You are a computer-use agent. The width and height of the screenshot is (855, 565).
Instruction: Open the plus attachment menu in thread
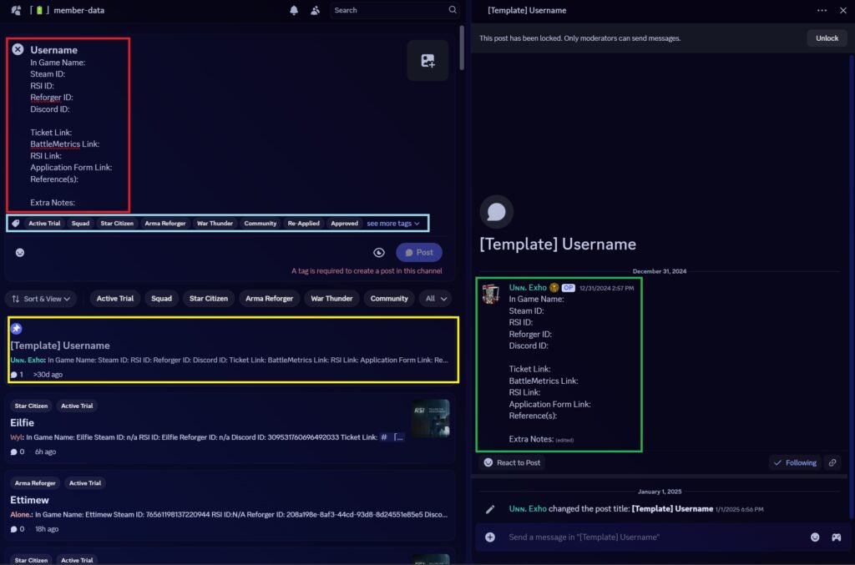click(x=490, y=537)
